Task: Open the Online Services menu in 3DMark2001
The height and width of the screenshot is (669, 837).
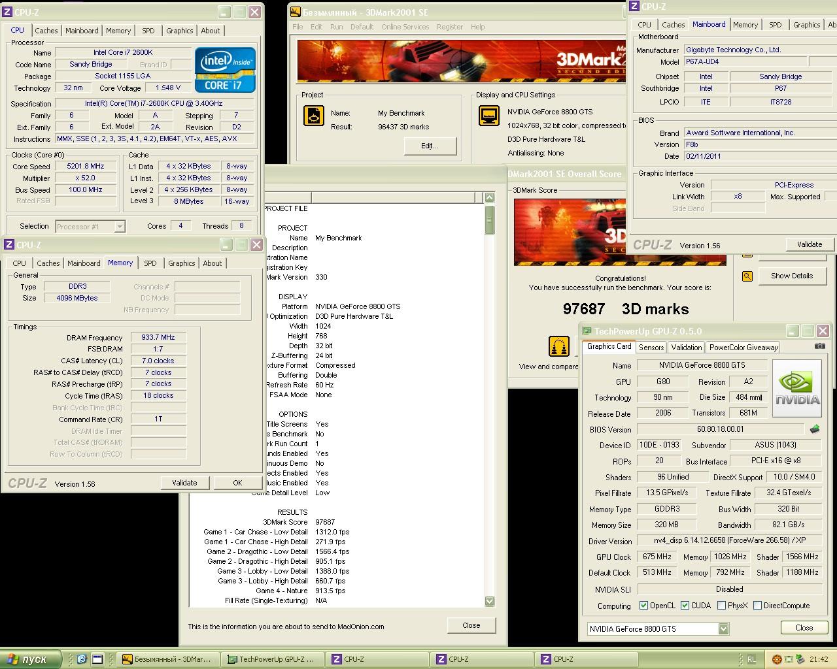Action: tap(405, 27)
